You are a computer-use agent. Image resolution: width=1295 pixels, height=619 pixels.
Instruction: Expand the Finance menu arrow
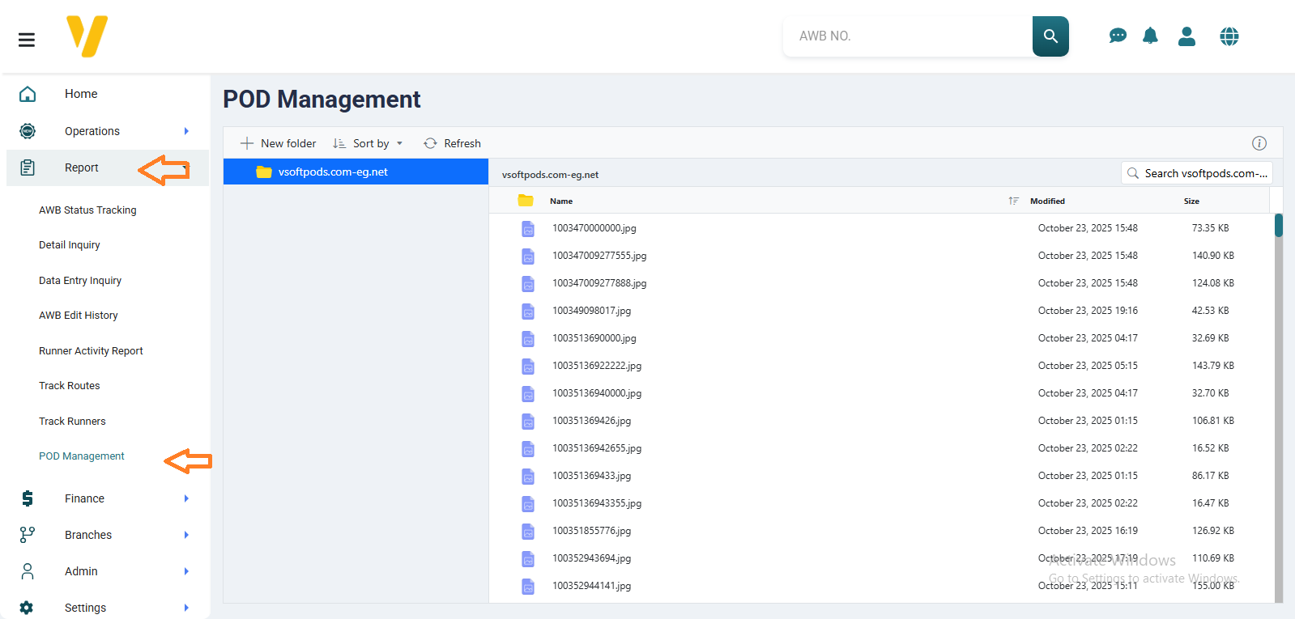(x=186, y=498)
